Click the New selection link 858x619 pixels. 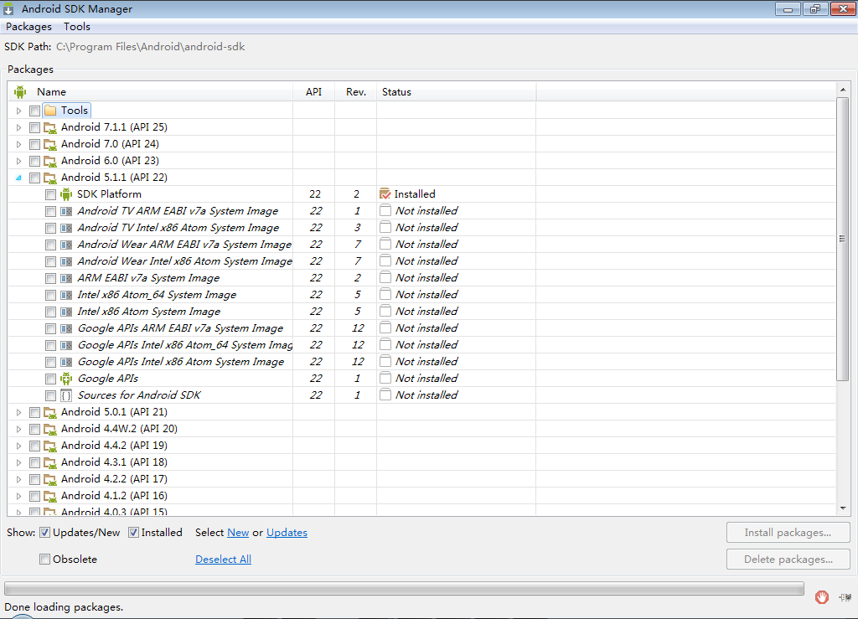[x=238, y=533]
